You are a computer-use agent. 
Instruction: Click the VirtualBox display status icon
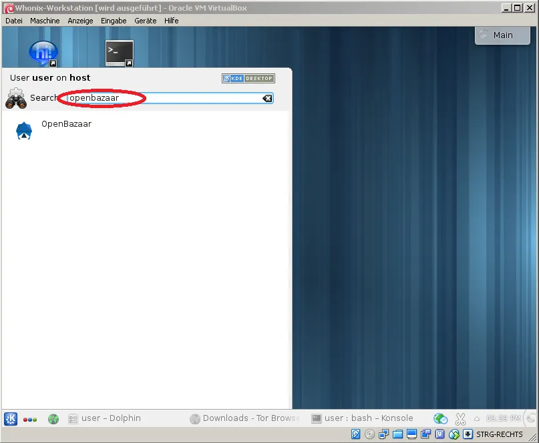(411, 434)
